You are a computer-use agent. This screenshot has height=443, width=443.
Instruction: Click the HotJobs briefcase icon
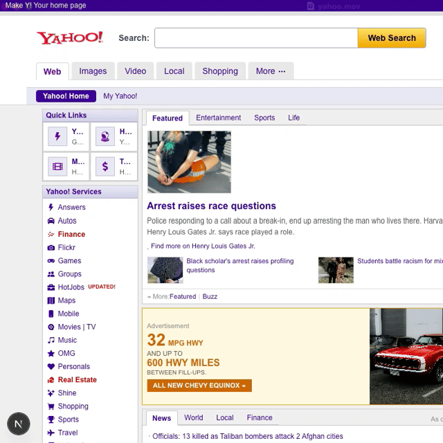tap(51, 287)
